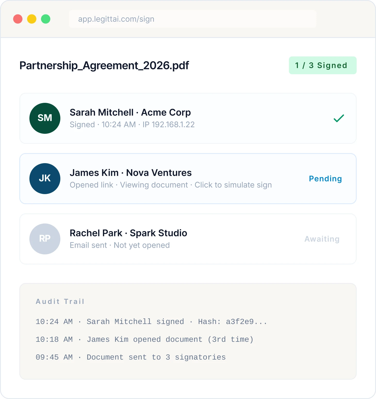Image resolution: width=376 pixels, height=399 pixels.
Task: Click Awaiting status for Rachel Park
Action: click(322, 239)
